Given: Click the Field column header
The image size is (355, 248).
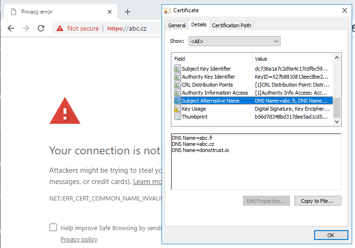Looking at the screenshot, I should click(212, 59).
